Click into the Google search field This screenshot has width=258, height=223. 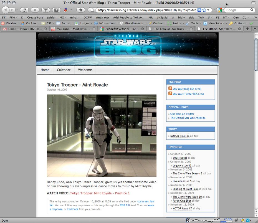(x=237, y=10)
